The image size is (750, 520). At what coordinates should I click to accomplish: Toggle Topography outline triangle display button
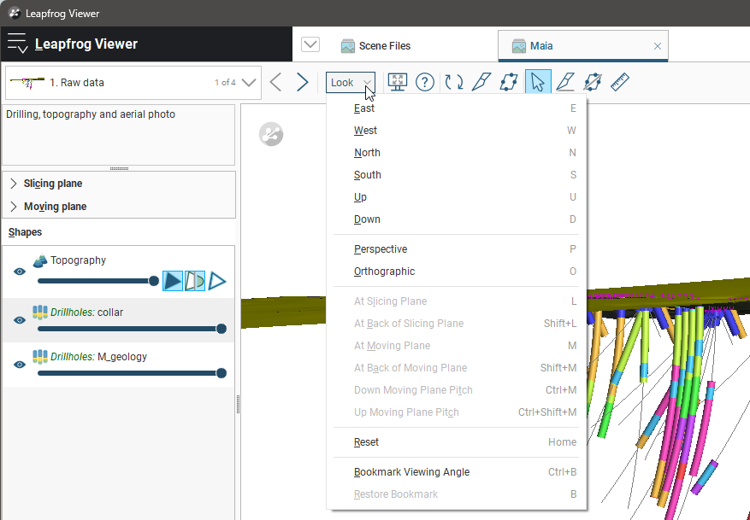[x=217, y=281]
